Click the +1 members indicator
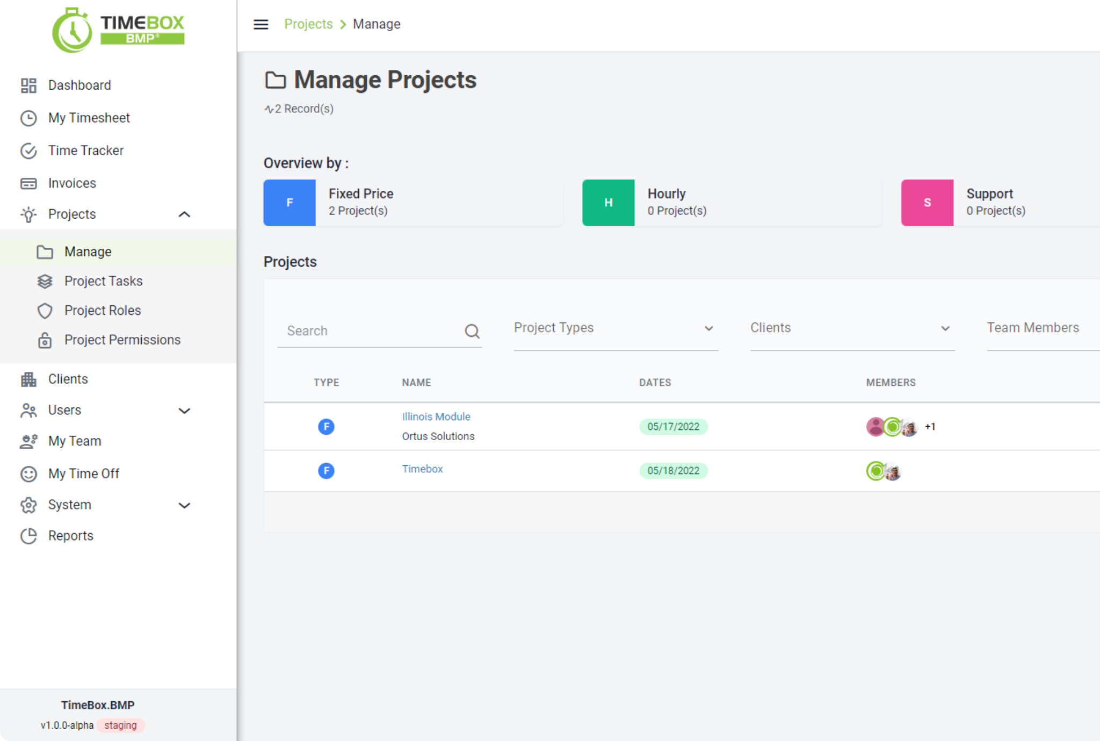Image resolution: width=1100 pixels, height=741 pixels. pos(930,427)
